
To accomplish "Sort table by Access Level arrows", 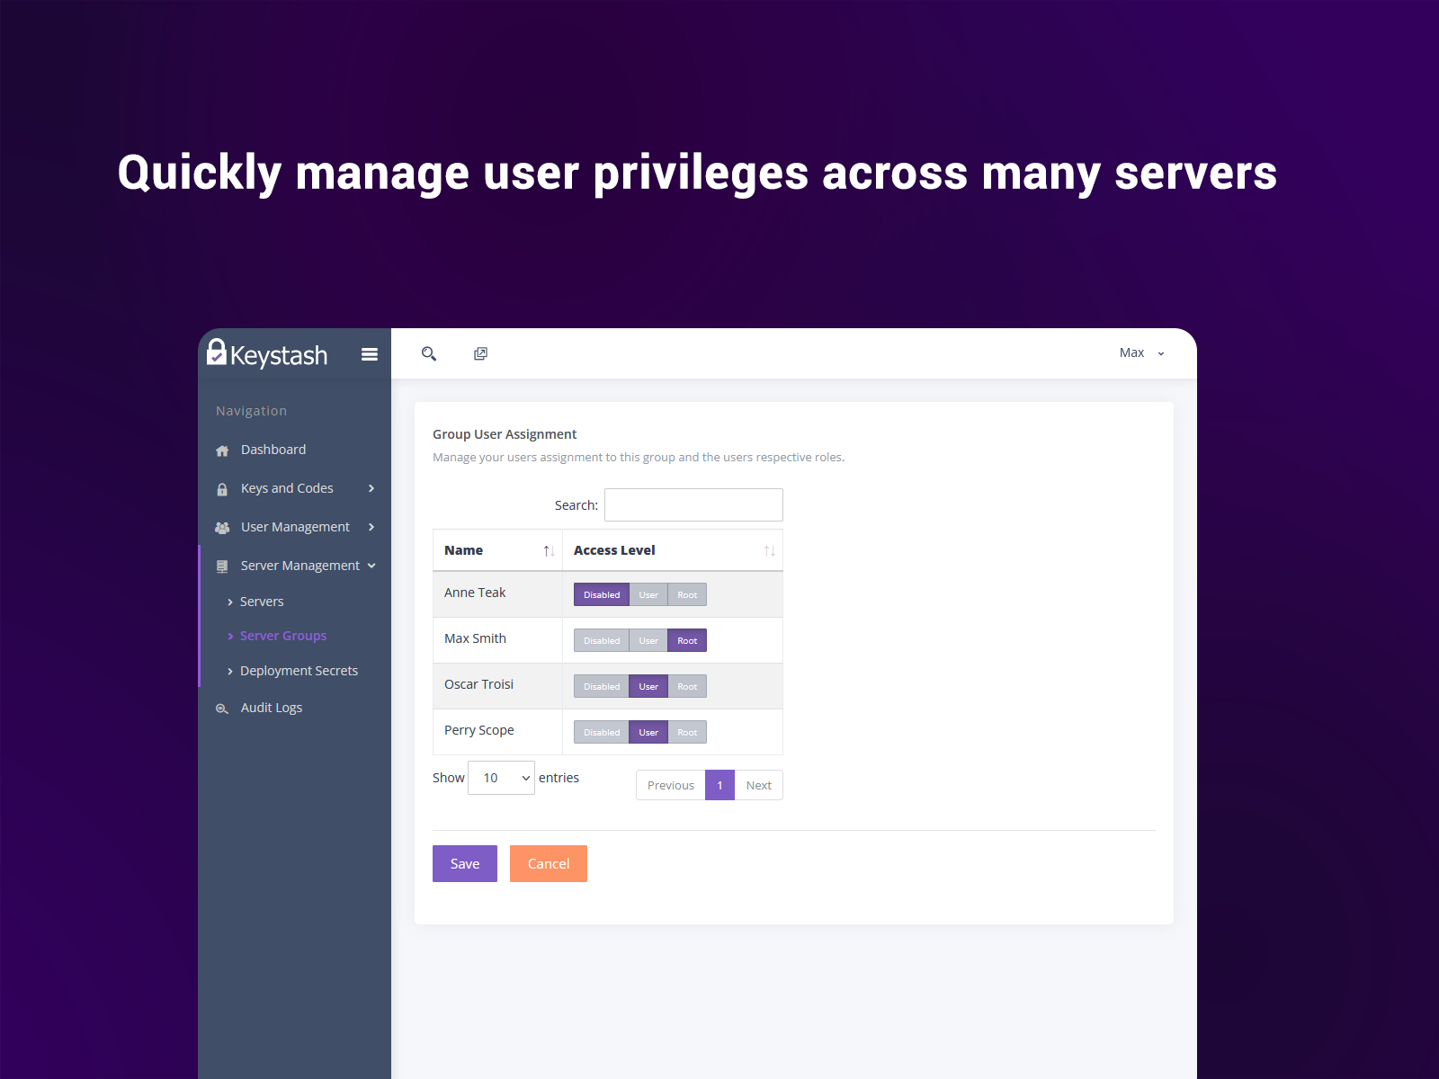I will (770, 551).
